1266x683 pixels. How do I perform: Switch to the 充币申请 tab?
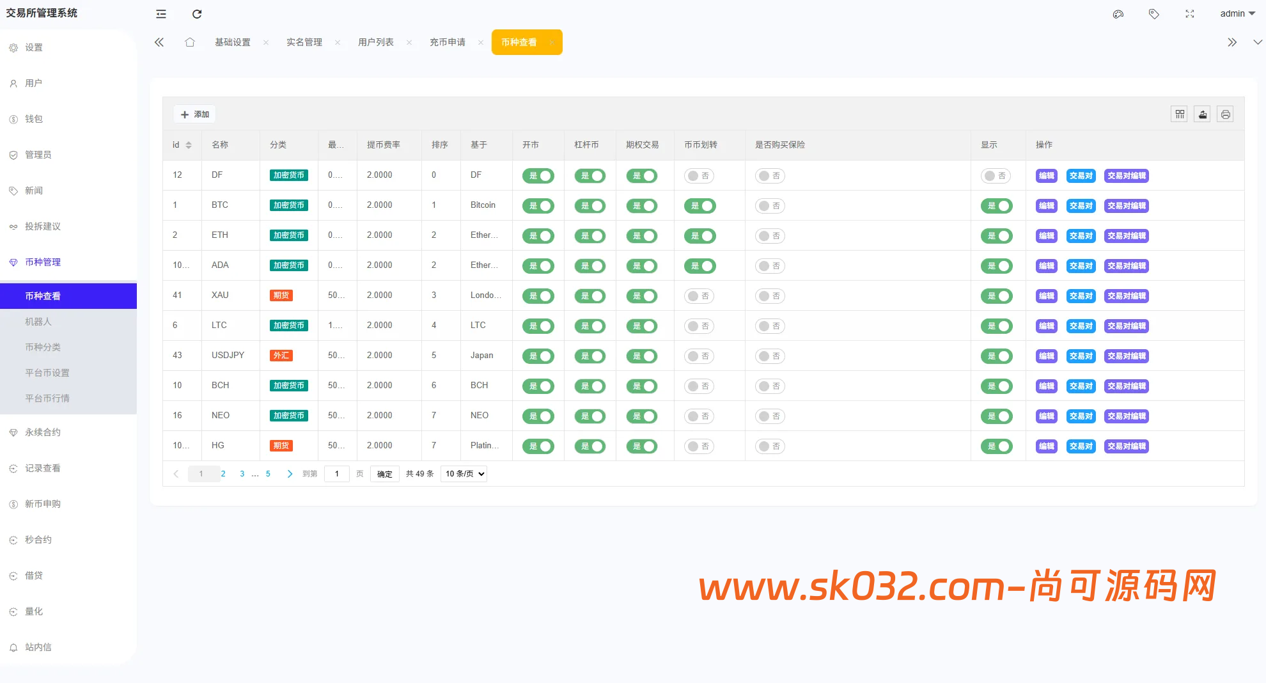pyautogui.click(x=448, y=42)
